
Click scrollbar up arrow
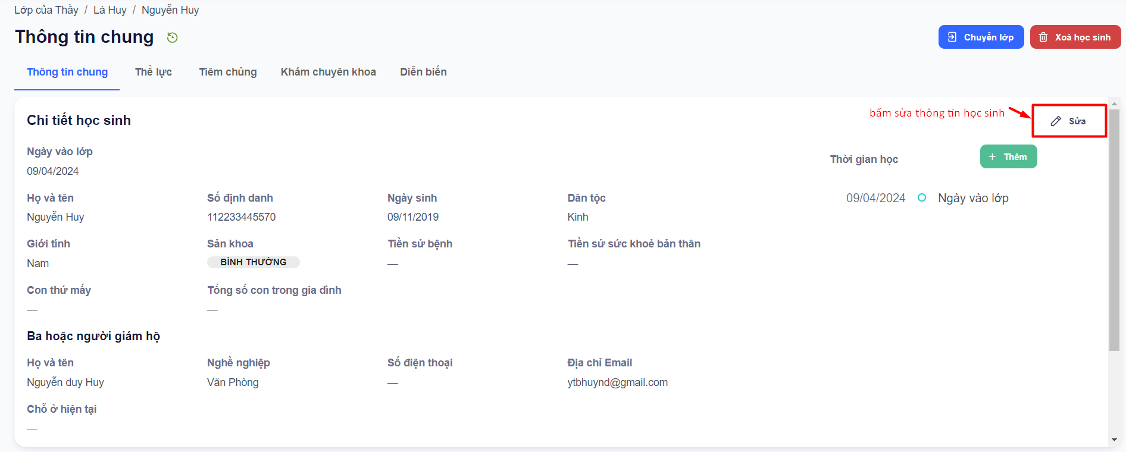coord(1114,103)
